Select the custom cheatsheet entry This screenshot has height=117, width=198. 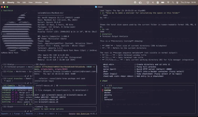point(107,90)
